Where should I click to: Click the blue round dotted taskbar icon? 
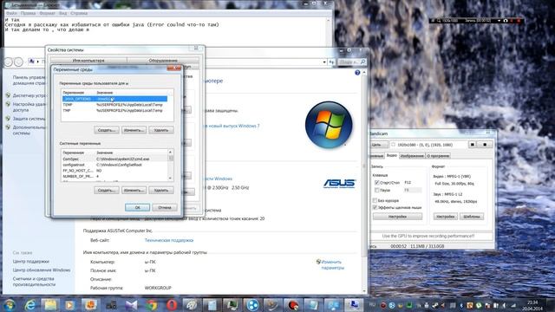coord(252,305)
